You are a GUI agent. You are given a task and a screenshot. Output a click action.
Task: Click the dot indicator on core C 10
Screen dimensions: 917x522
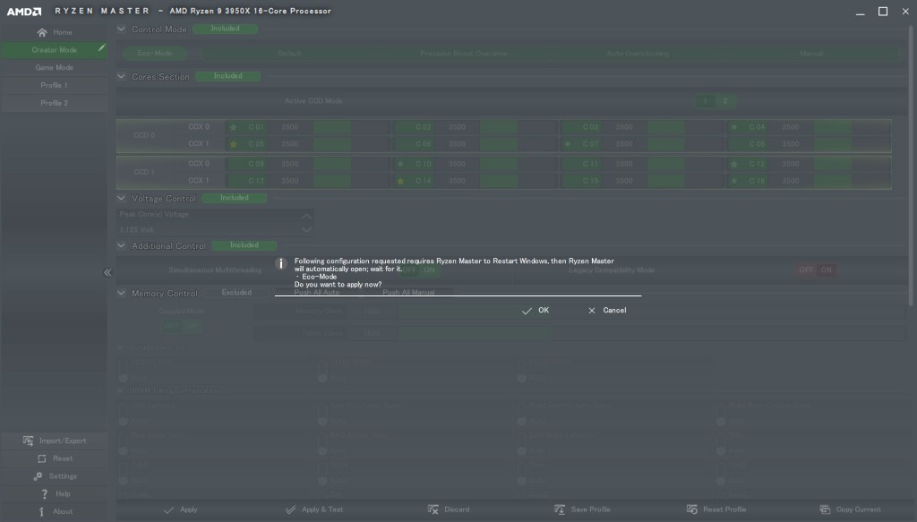click(400, 164)
